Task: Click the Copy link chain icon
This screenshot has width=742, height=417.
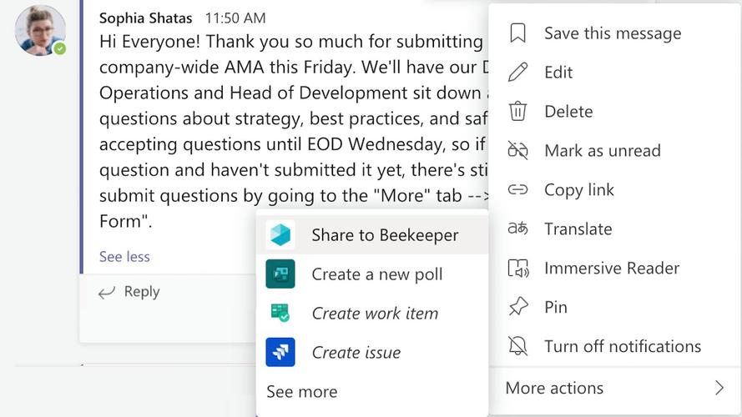Action: tap(517, 190)
